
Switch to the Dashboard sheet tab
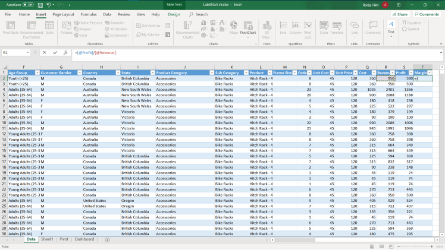(x=84, y=239)
